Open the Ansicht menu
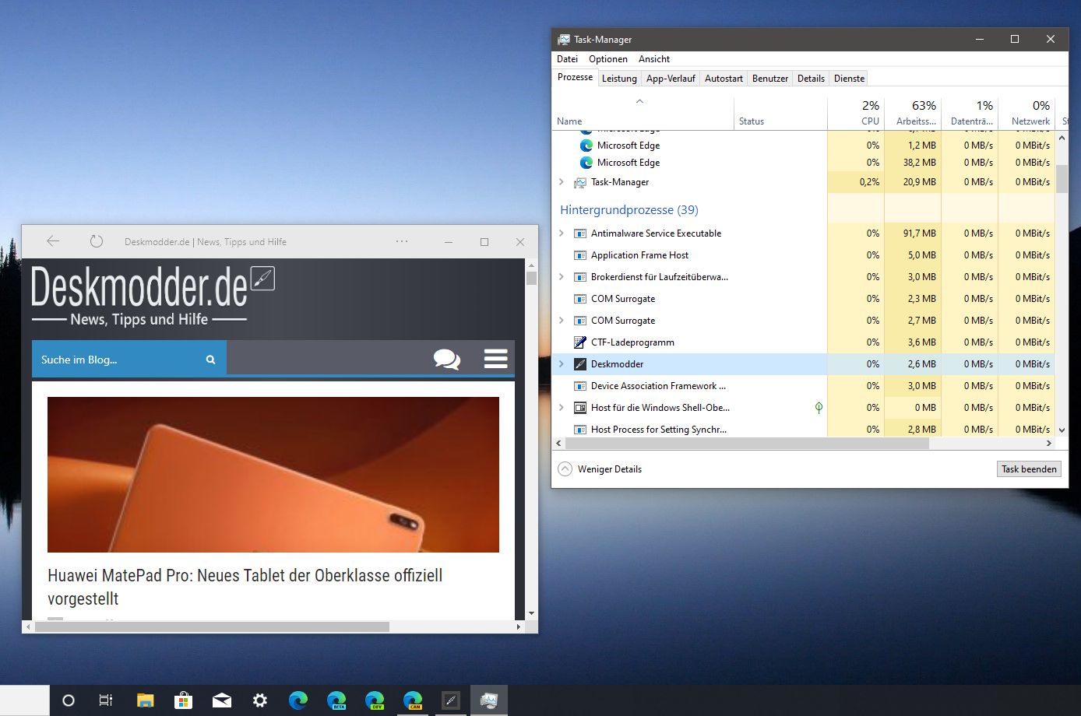The width and height of the screenshot is (1081, 716). (654, 59)
